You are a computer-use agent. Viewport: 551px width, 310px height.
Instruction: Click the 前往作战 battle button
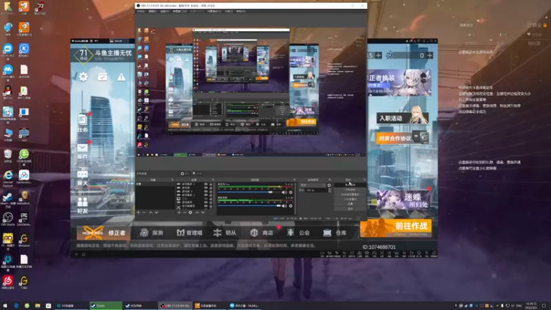coord(396,227)
